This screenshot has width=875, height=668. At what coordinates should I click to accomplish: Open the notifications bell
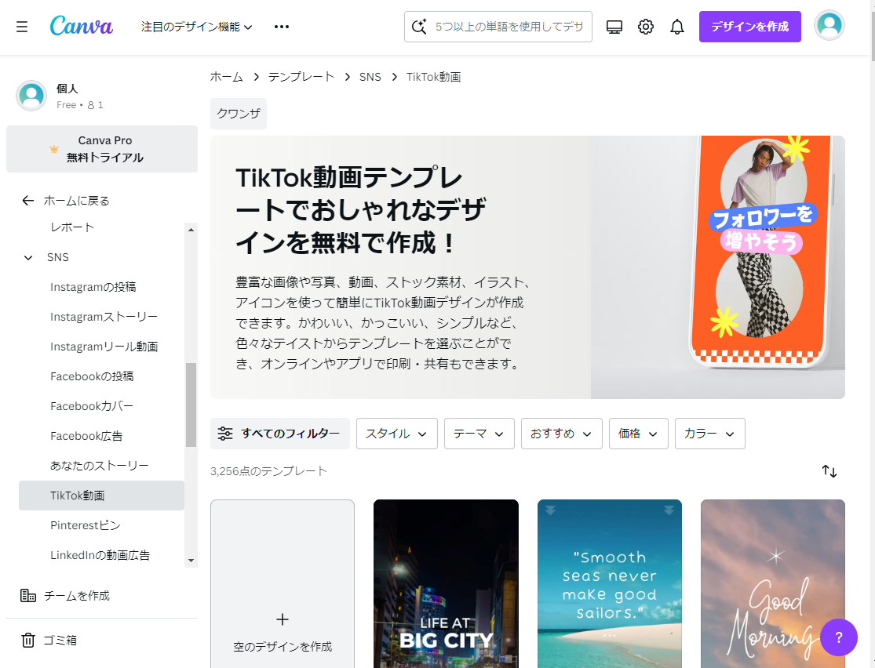(677, 27)
